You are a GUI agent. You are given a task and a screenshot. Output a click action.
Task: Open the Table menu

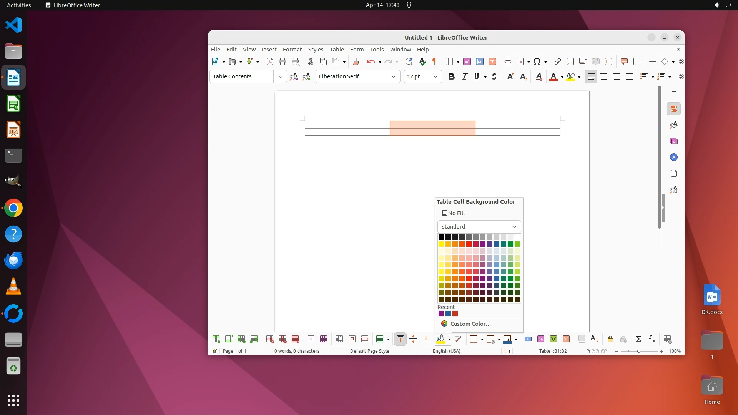[x=336, y=50]
